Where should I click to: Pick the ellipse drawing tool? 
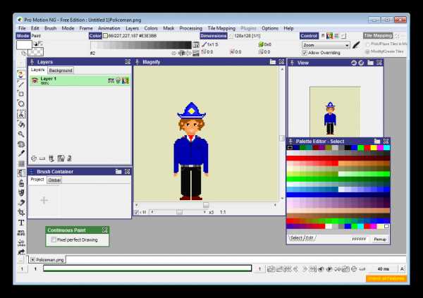[21, 104]
